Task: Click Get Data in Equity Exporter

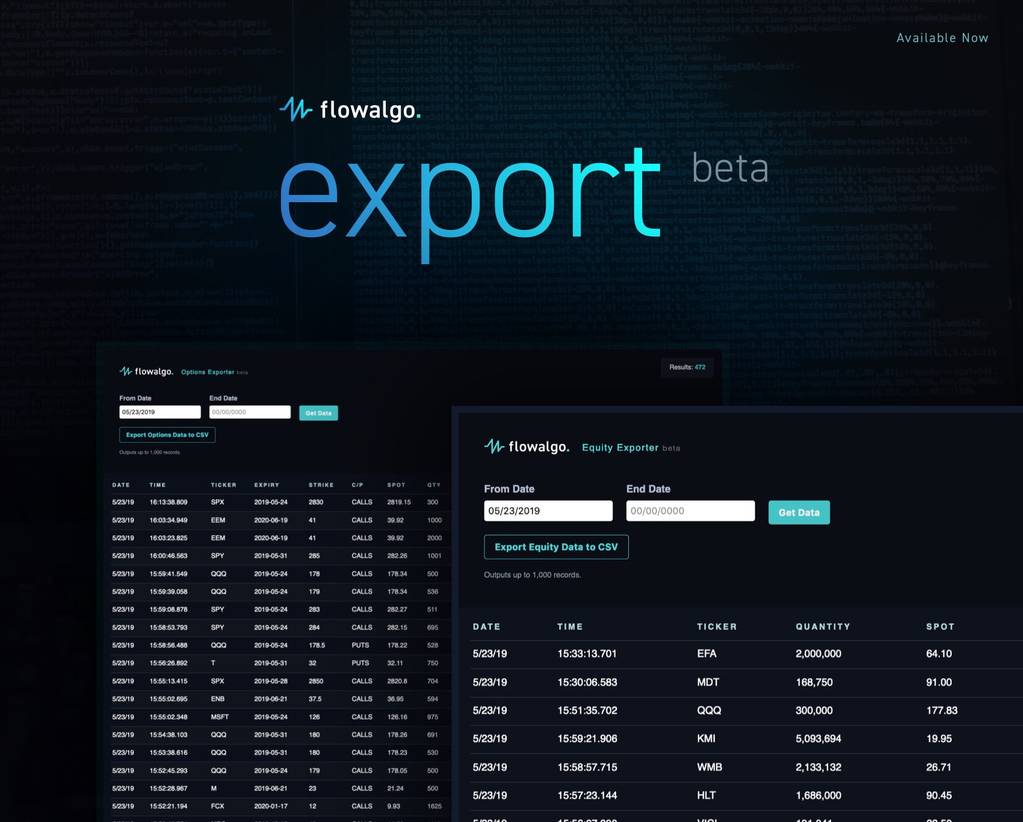Action: point(799,513)
